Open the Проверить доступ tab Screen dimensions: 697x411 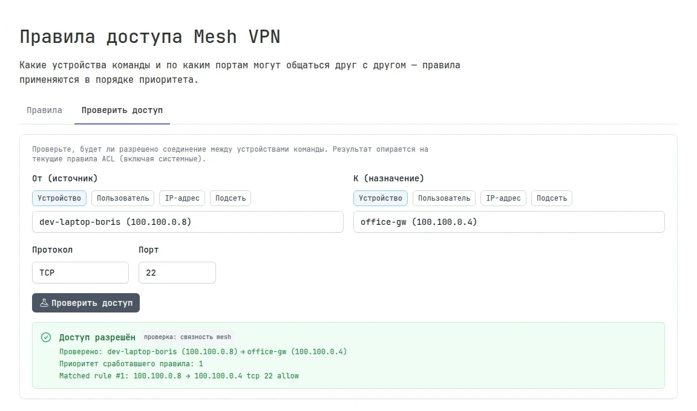(122, 110)
